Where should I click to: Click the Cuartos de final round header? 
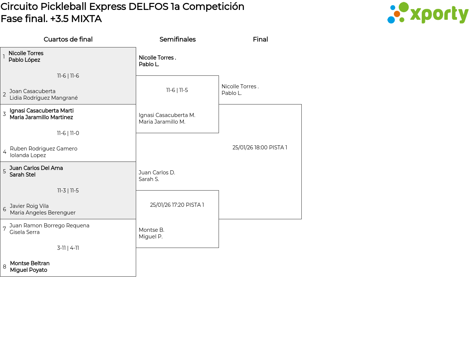68,39
